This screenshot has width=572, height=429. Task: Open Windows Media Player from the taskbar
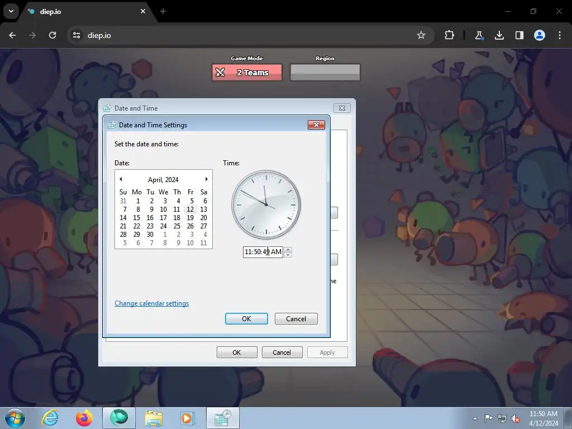click(x=188, y=418)
